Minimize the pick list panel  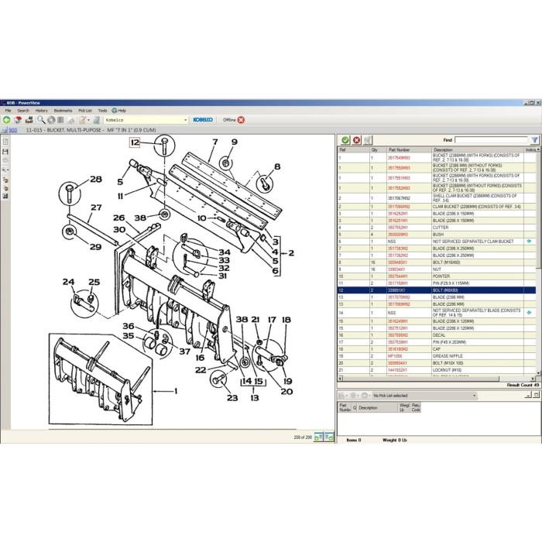pos(528,395)
